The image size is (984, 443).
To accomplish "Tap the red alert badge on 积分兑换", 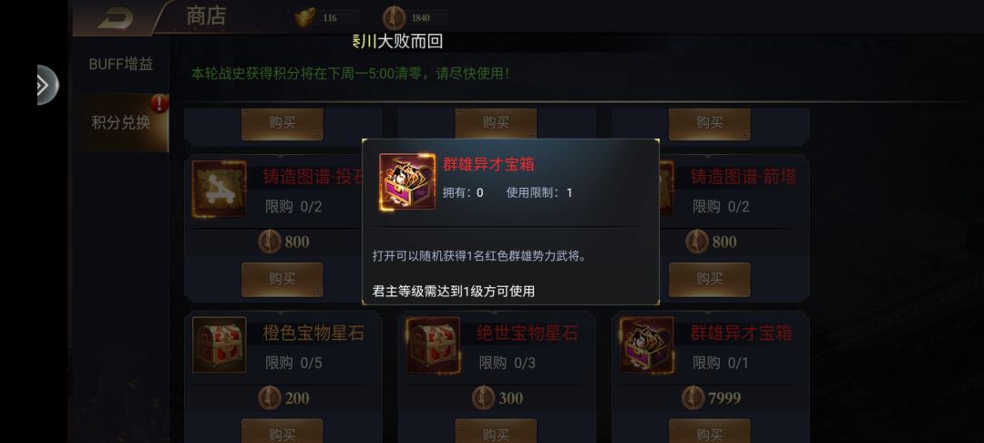I will coord(159,103).
